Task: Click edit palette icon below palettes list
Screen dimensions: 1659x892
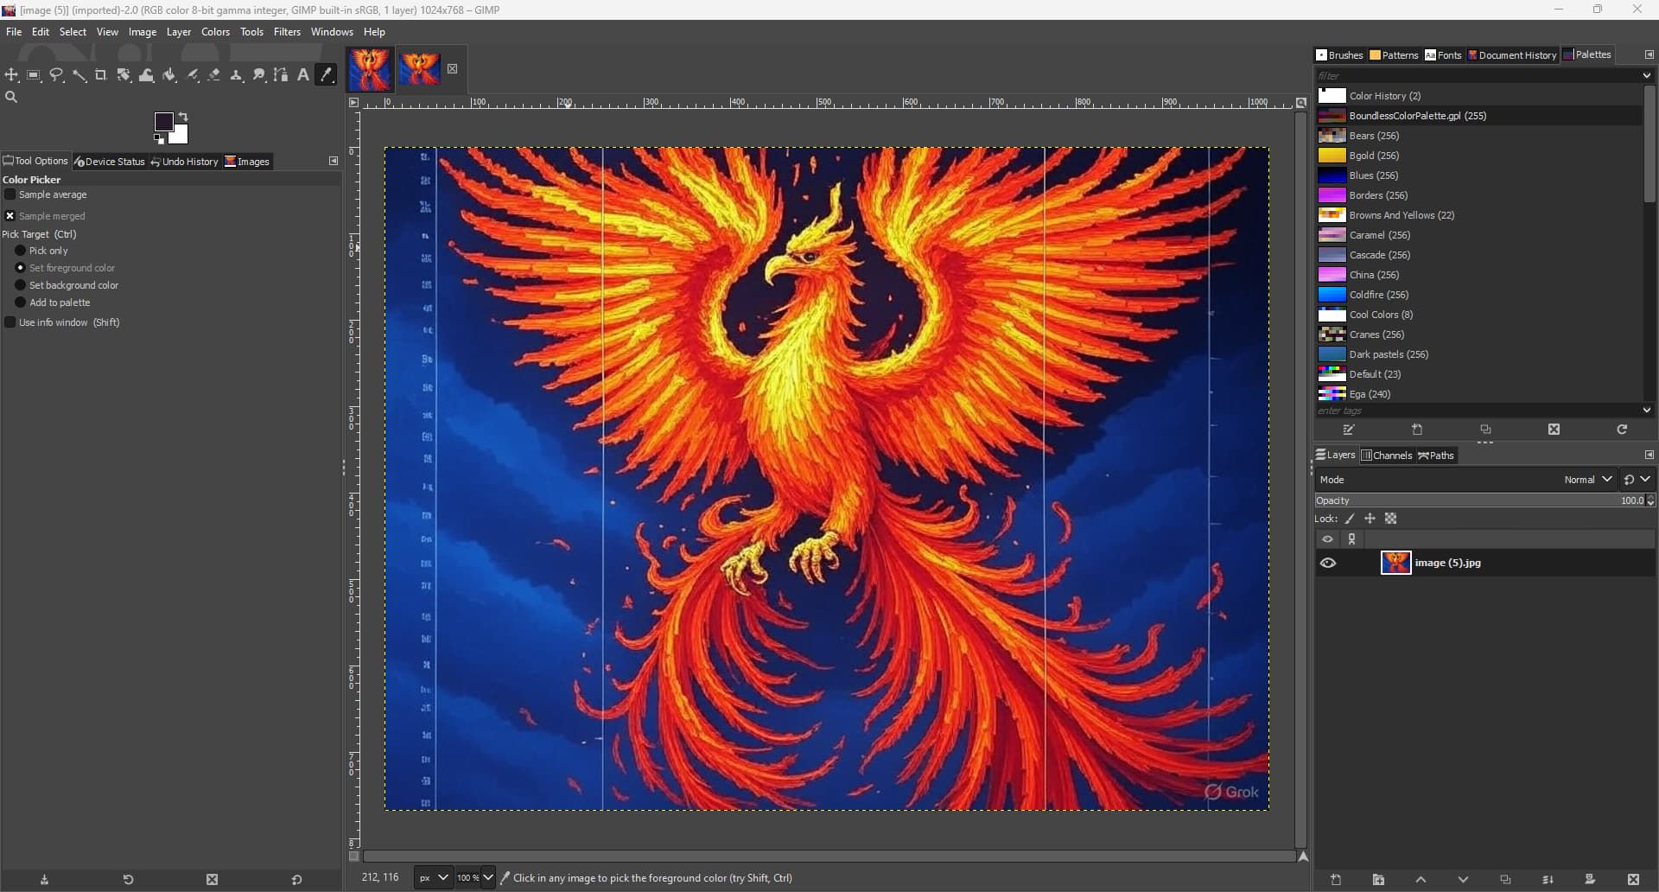Action: tap(1349, 430)
